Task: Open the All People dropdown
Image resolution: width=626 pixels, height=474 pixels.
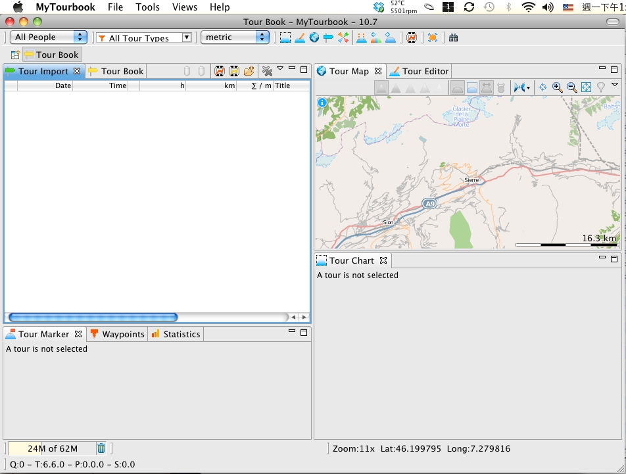Action: 48,37
